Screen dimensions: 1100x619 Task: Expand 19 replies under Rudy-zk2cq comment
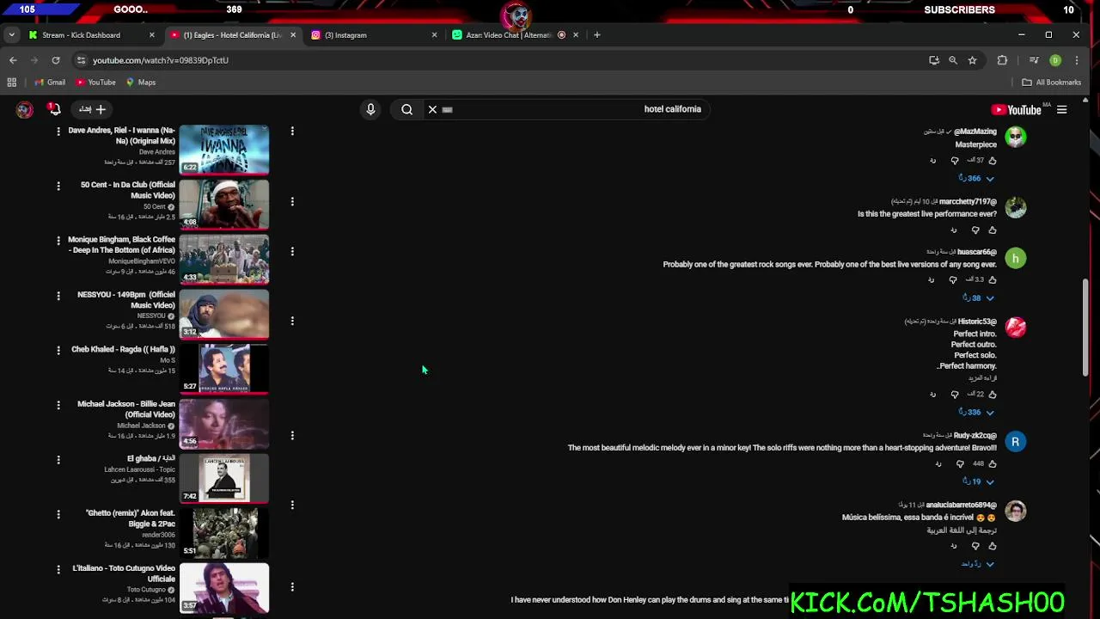(979, 482)
